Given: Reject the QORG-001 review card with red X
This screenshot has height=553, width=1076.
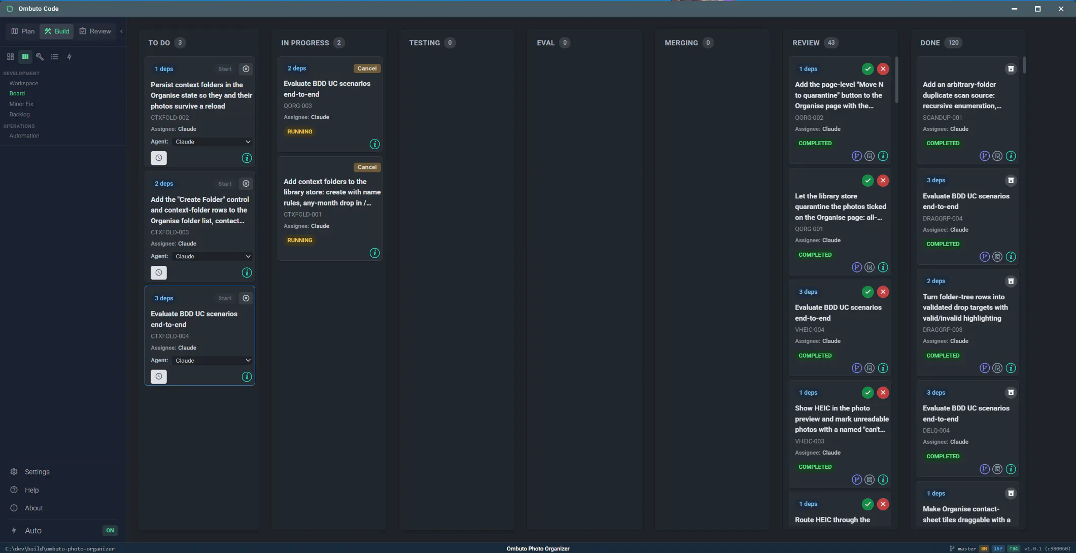Looking at the screenshot, I should click(x=883, y=181).
